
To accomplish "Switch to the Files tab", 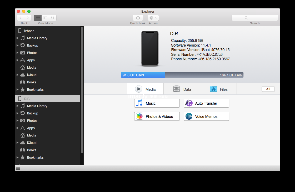I will pyautogui.click(x=218, y=89).
